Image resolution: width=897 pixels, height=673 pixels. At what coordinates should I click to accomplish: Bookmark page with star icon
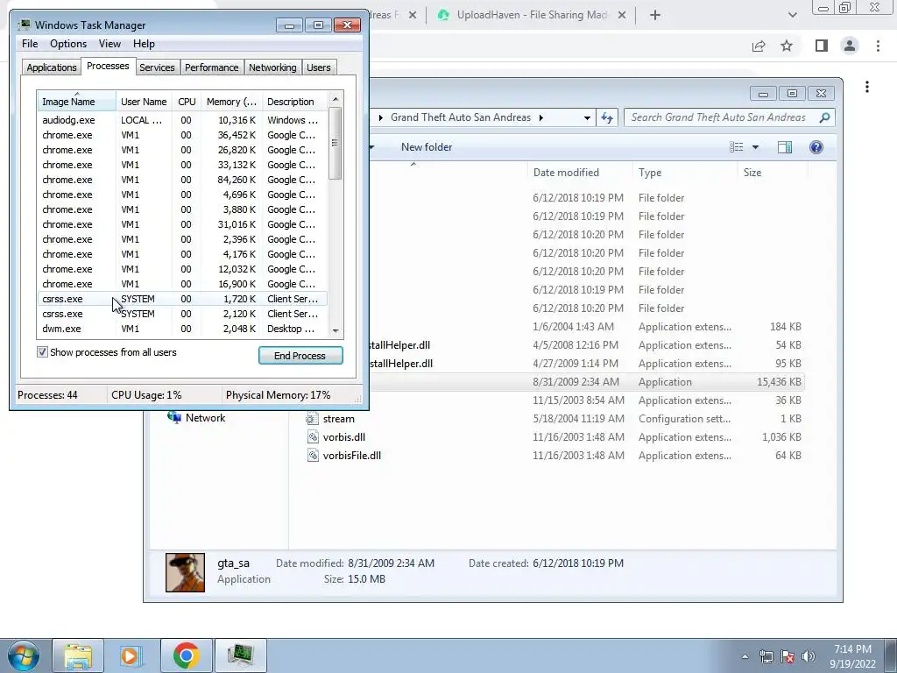coord(787,46)
